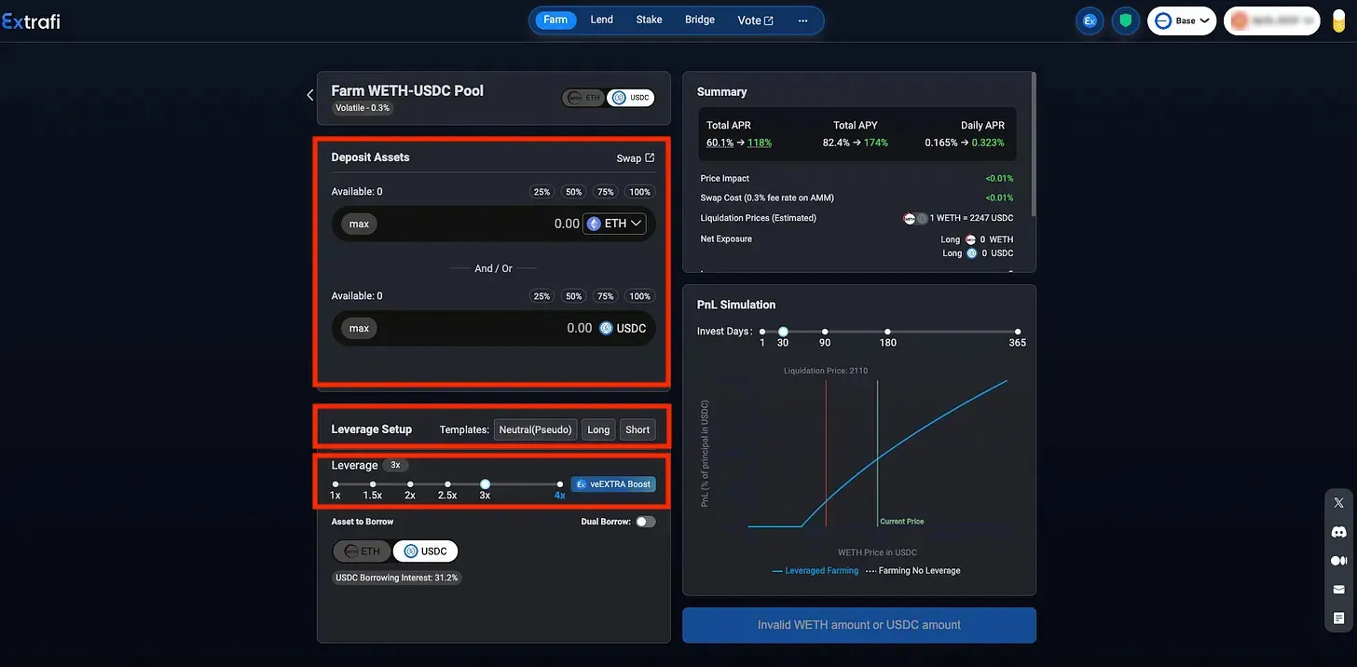1357x667 pixels.
Task: Switch to the Stake tab
Action: click(x=650, y=20)
